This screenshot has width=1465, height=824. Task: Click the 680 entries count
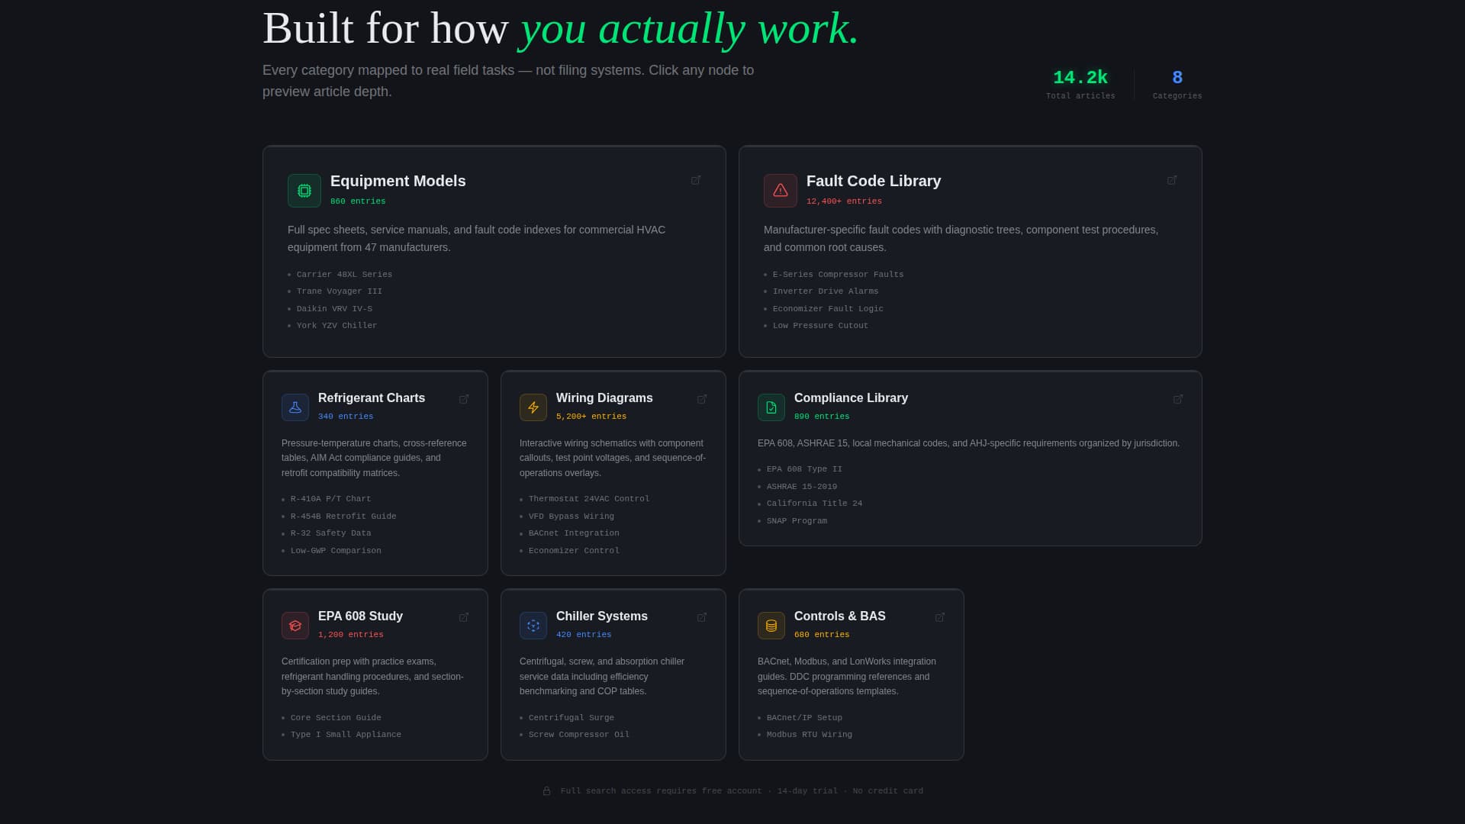[822, 635]
